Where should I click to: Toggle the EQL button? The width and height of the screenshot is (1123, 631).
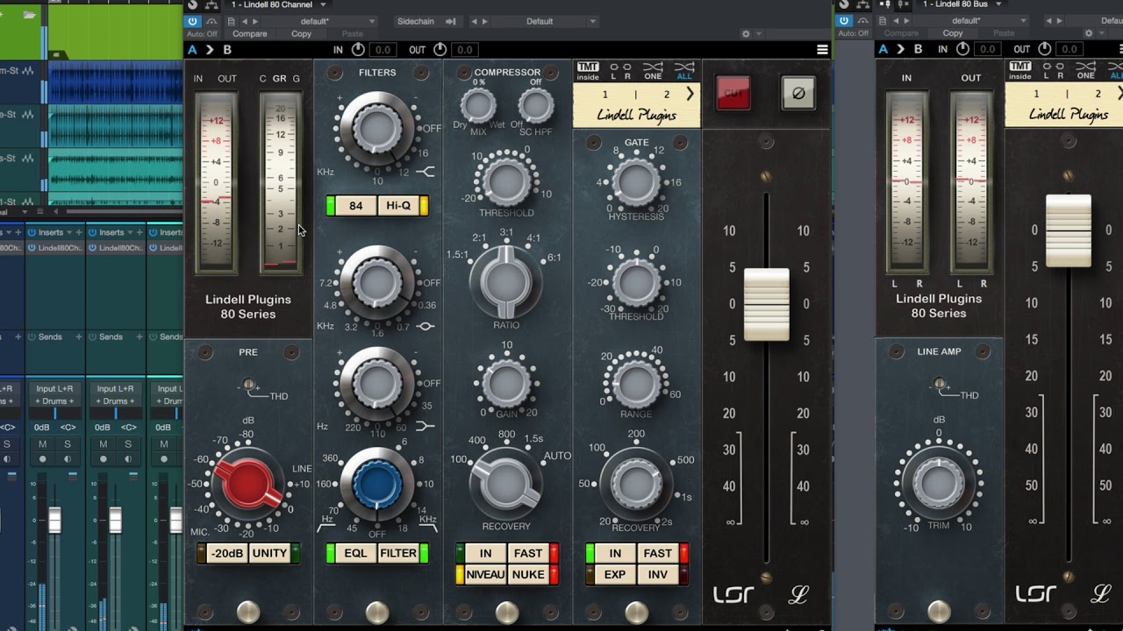tap(355, 553)
